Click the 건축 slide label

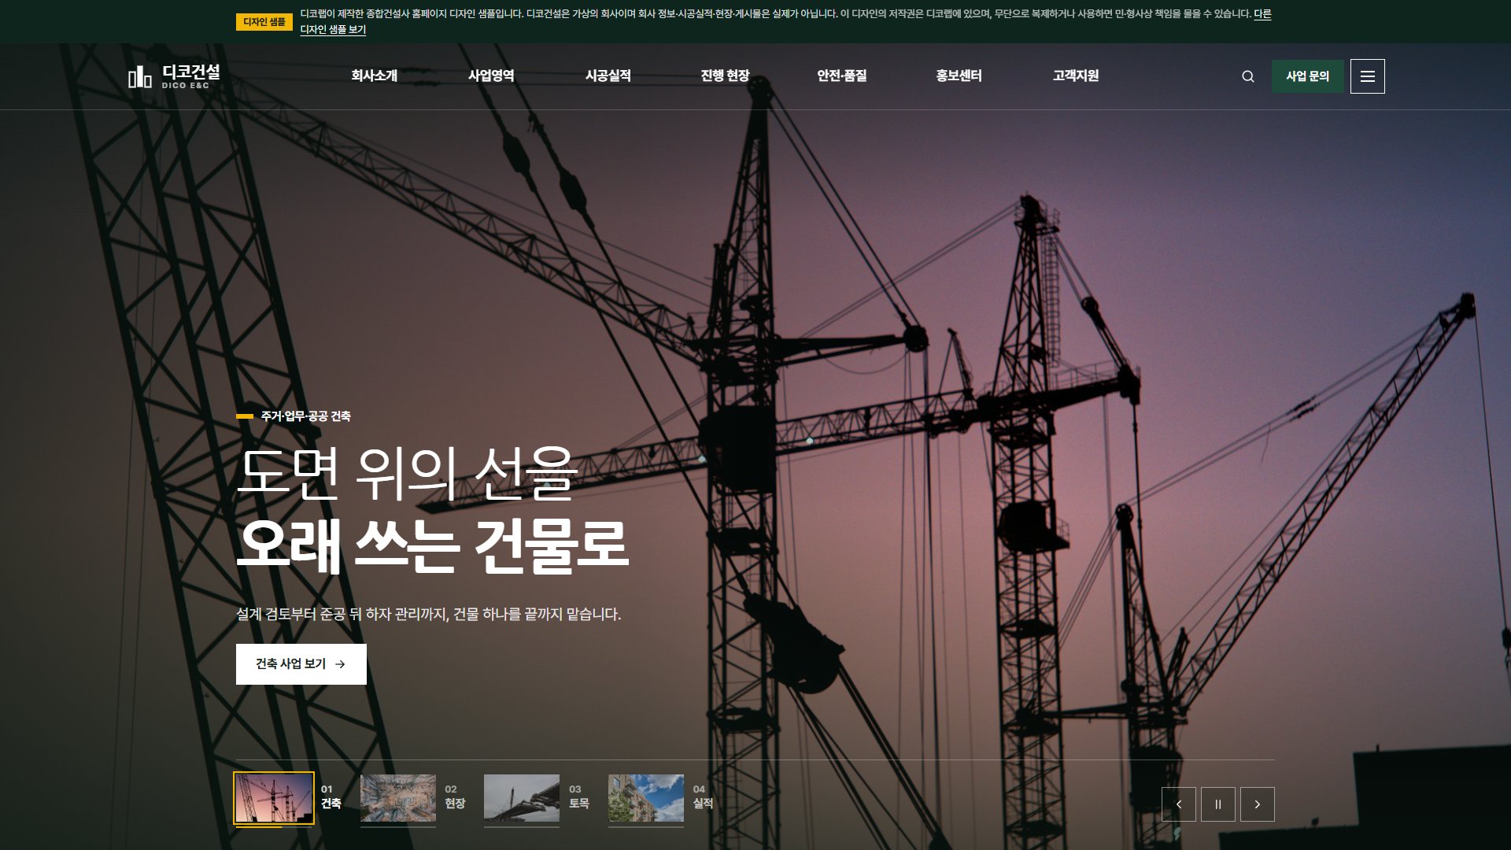pyautogui.click(x=331, y=804)
